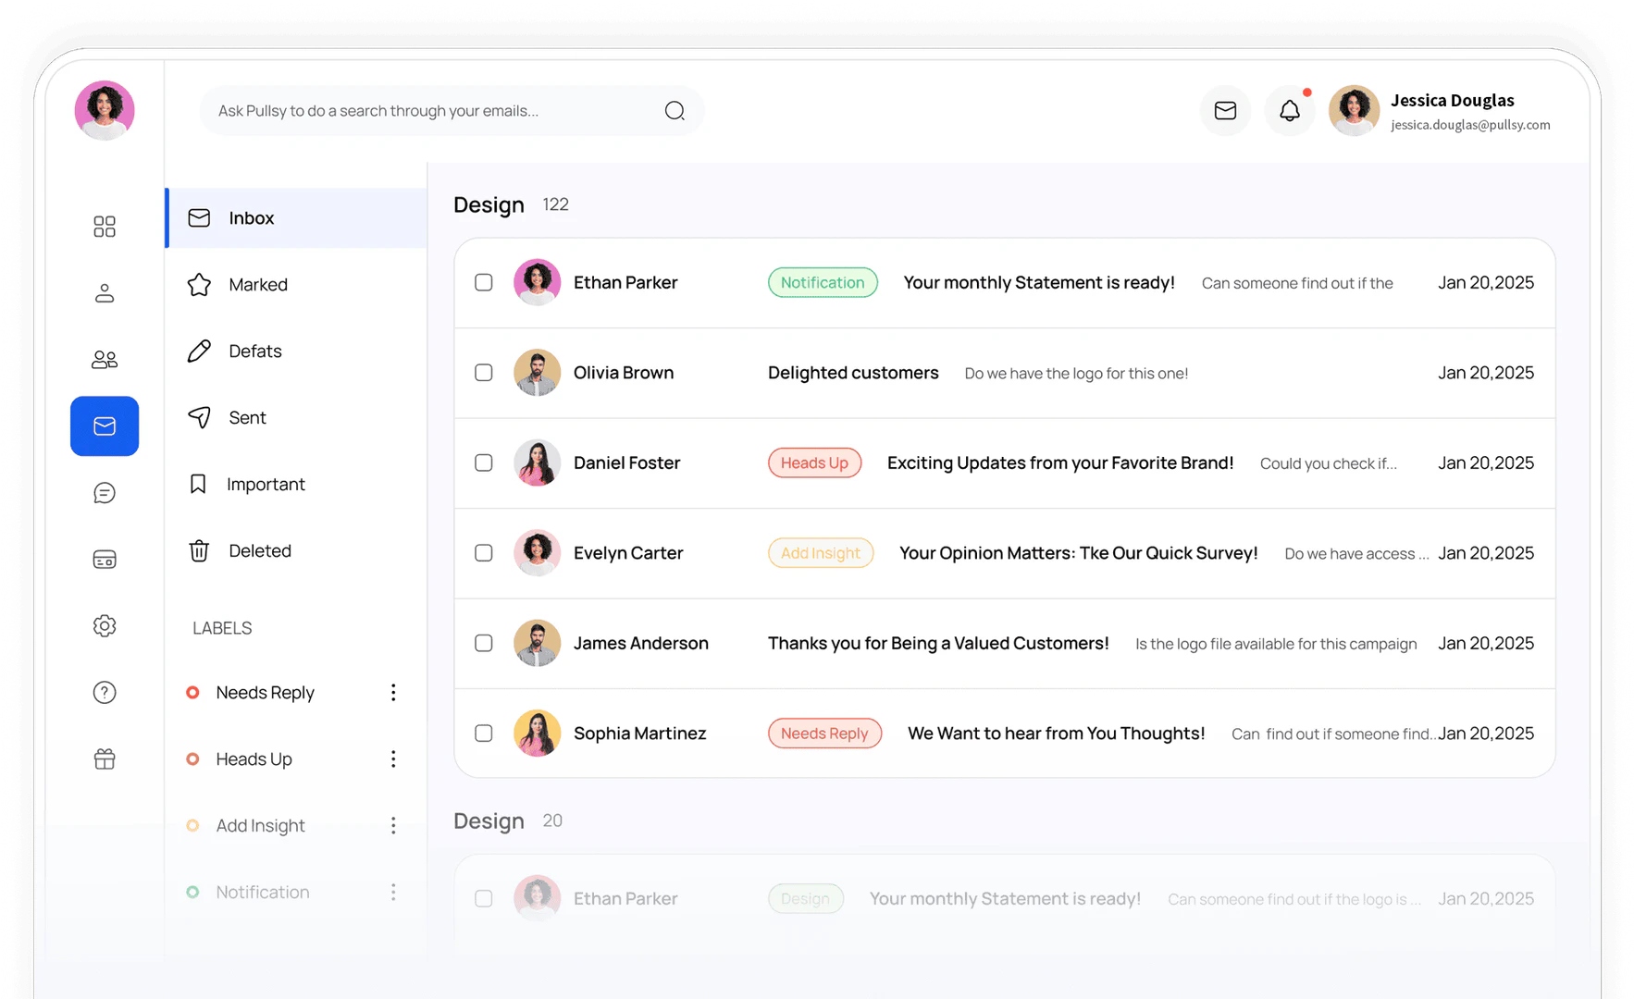
Task: Click the red dot beside Needs Reply
Action: pyautogui.click(x=192, y=692)
